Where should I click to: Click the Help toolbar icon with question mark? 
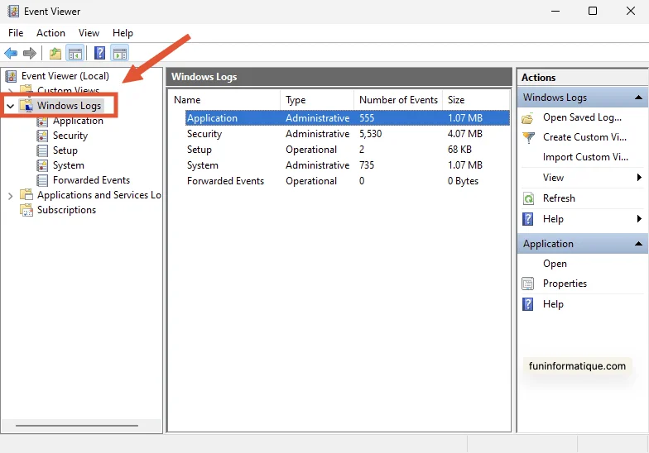99,53
